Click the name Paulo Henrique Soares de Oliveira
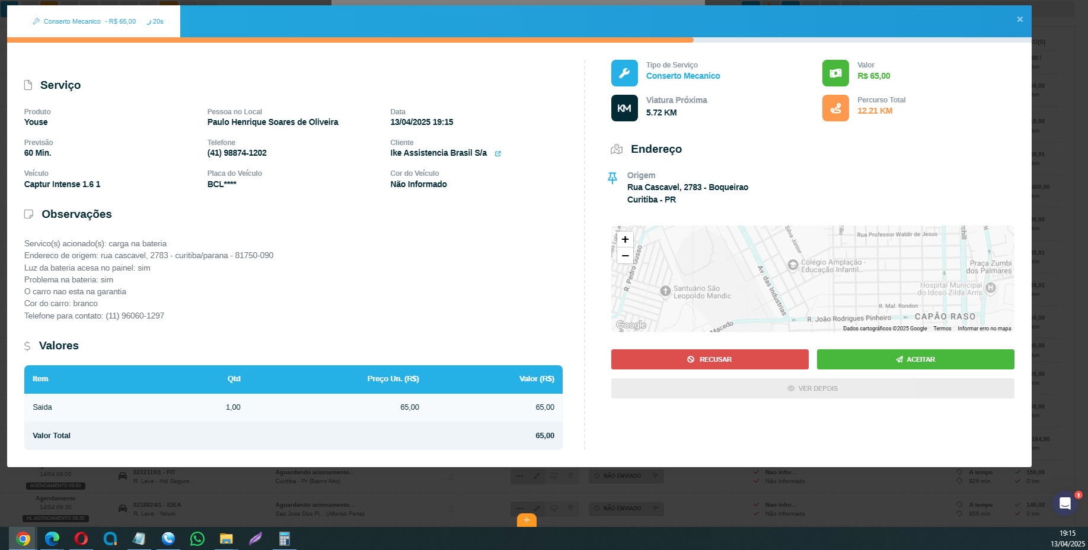Screen dimensions: 1088x550 coord(273,123)
